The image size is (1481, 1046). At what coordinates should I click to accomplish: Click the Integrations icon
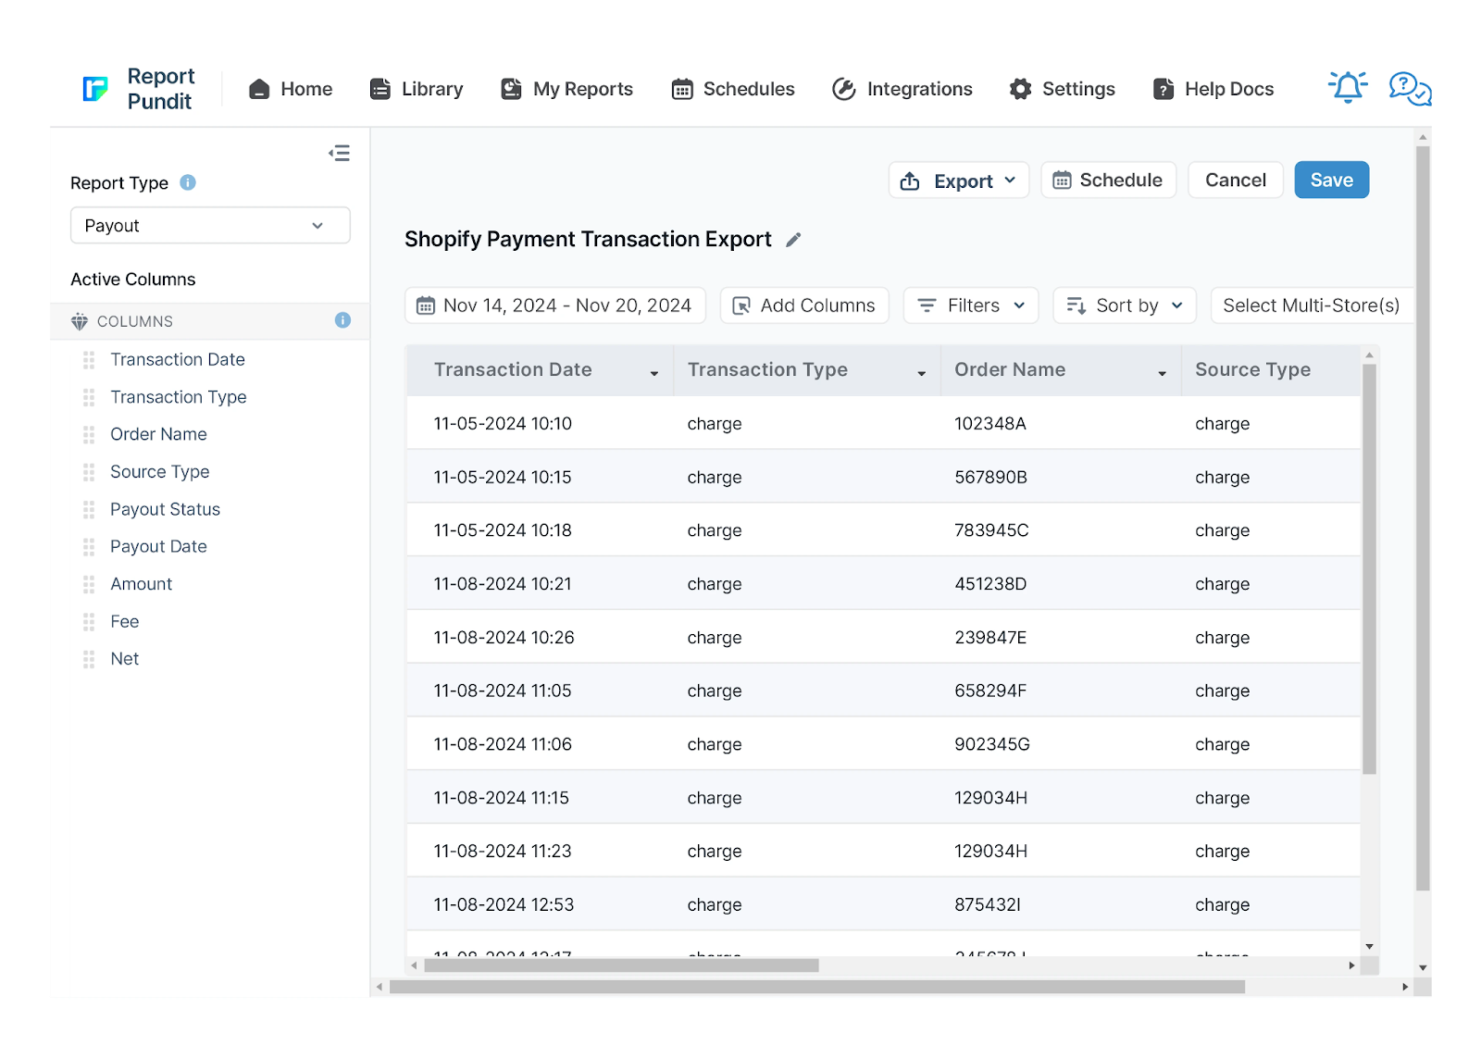click(x=844, y=89)
